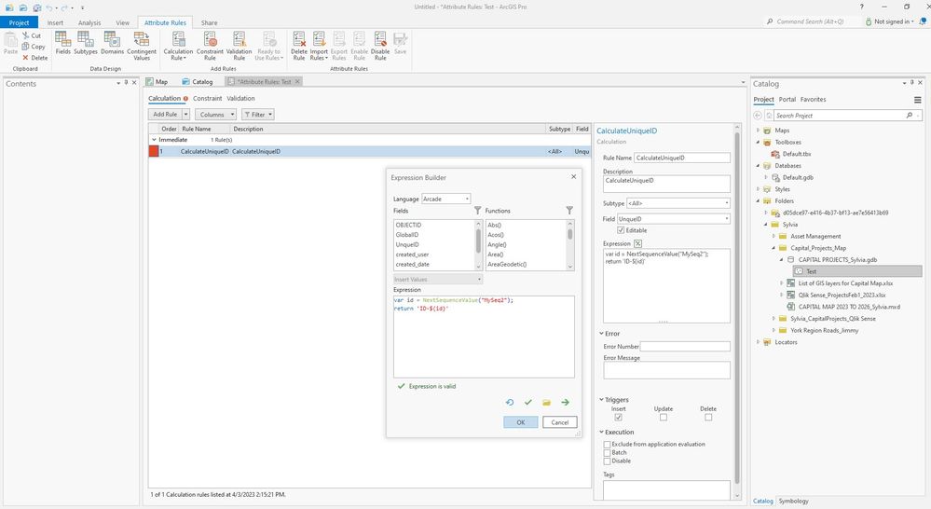Switch to the Share ribbon tab

coord(209,22)
